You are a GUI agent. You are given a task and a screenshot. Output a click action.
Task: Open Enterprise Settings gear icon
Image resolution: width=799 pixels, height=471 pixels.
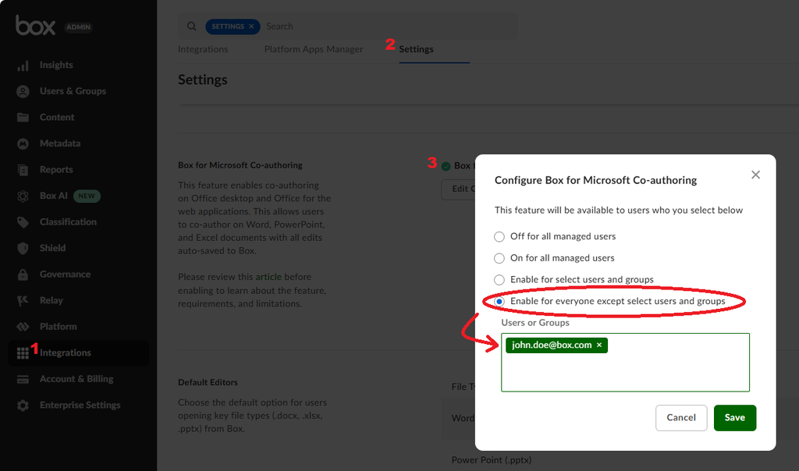23,405
